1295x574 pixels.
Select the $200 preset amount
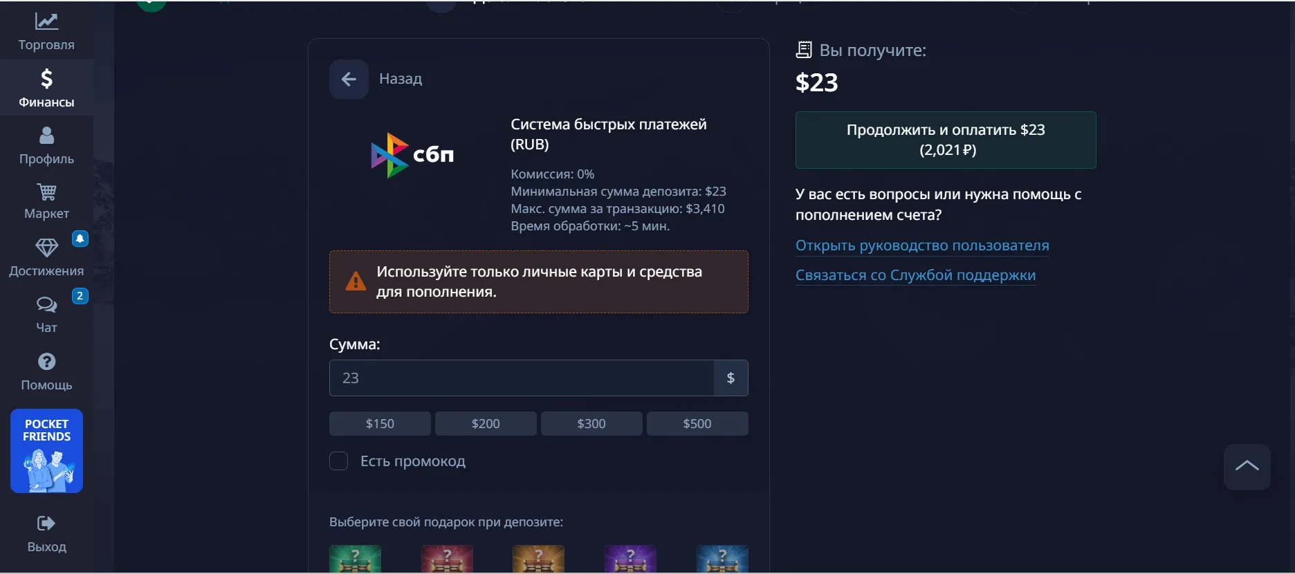click(486, 424)
